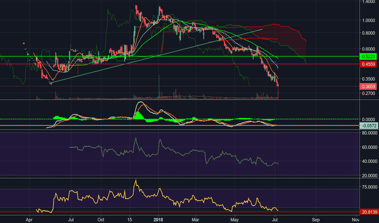Screen dimensions: 379x223
Task: Click the -0.0572 MACD value label
Action: pyautogui.click(x=369, y=126)
